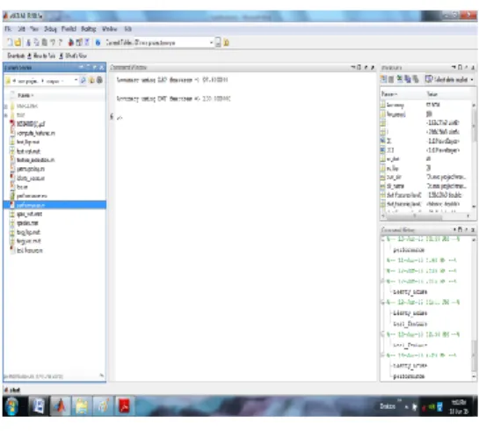
Task: Expand the first folder in file list
Action: click(6, 106)
